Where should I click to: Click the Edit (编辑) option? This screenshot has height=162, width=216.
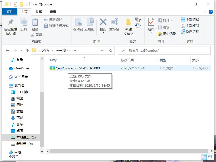164,27
